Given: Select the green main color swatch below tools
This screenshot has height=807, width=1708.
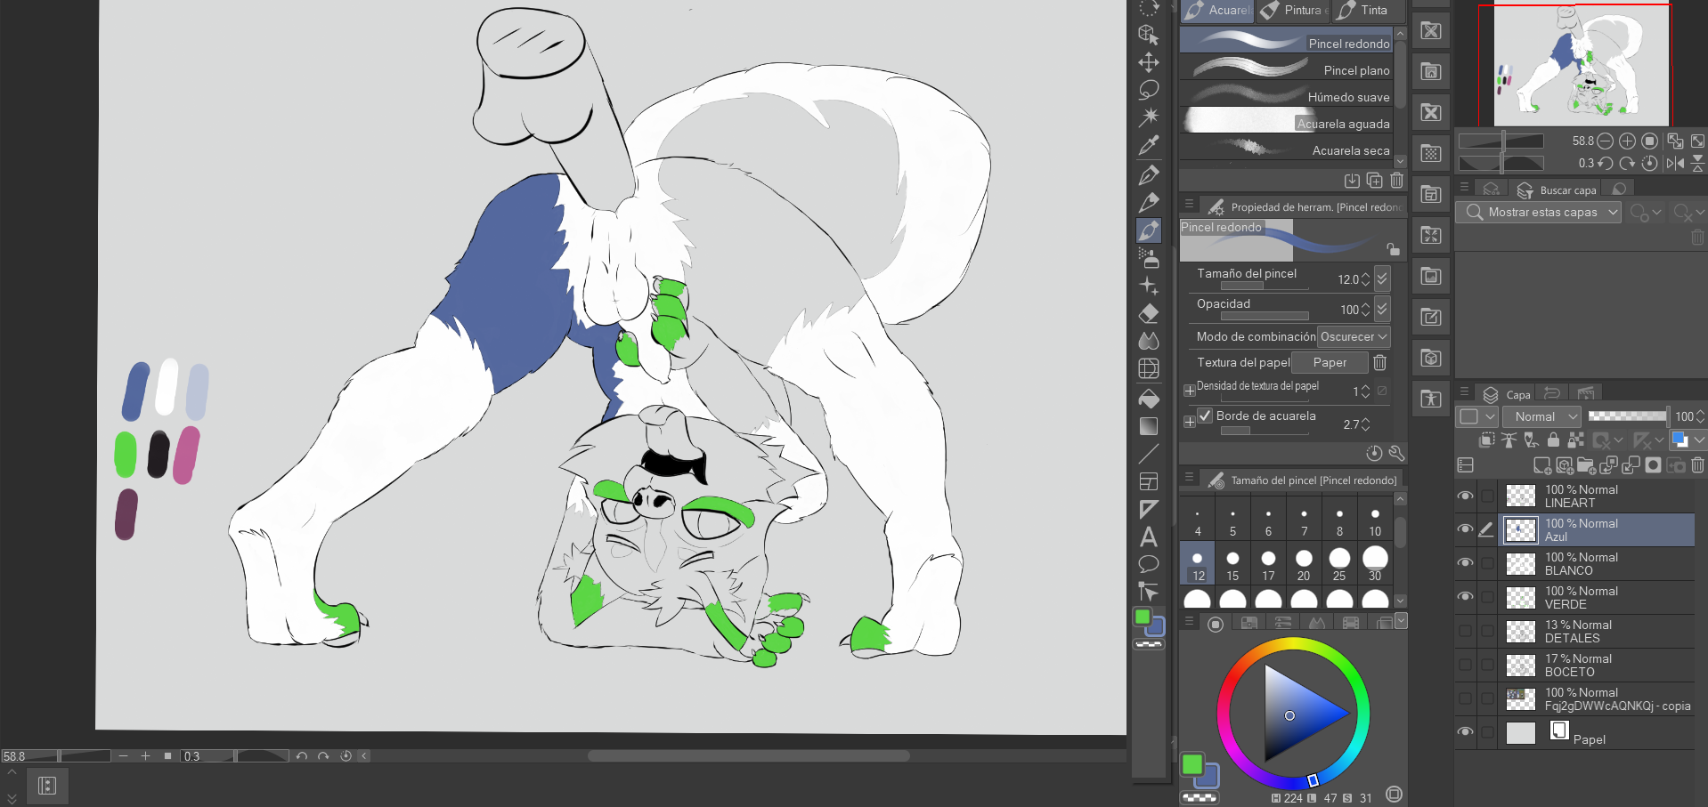Looking at the screenshot, I should tap(1143, 617).
